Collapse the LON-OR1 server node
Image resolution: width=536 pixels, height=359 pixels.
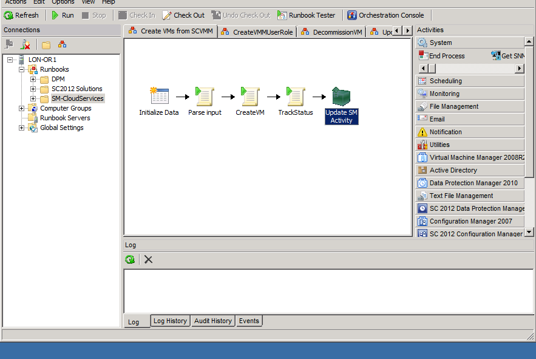(x=10, y=60)
